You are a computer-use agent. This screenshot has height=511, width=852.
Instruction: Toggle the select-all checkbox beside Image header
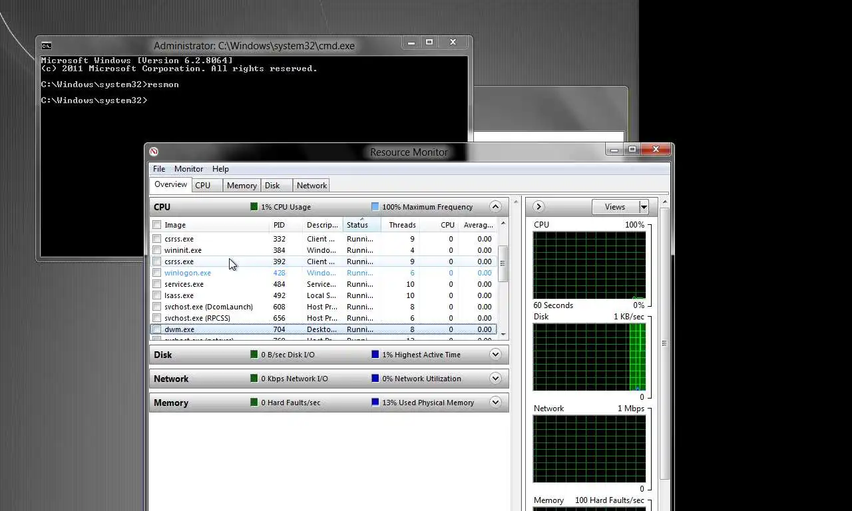click(x=156, y=225)
